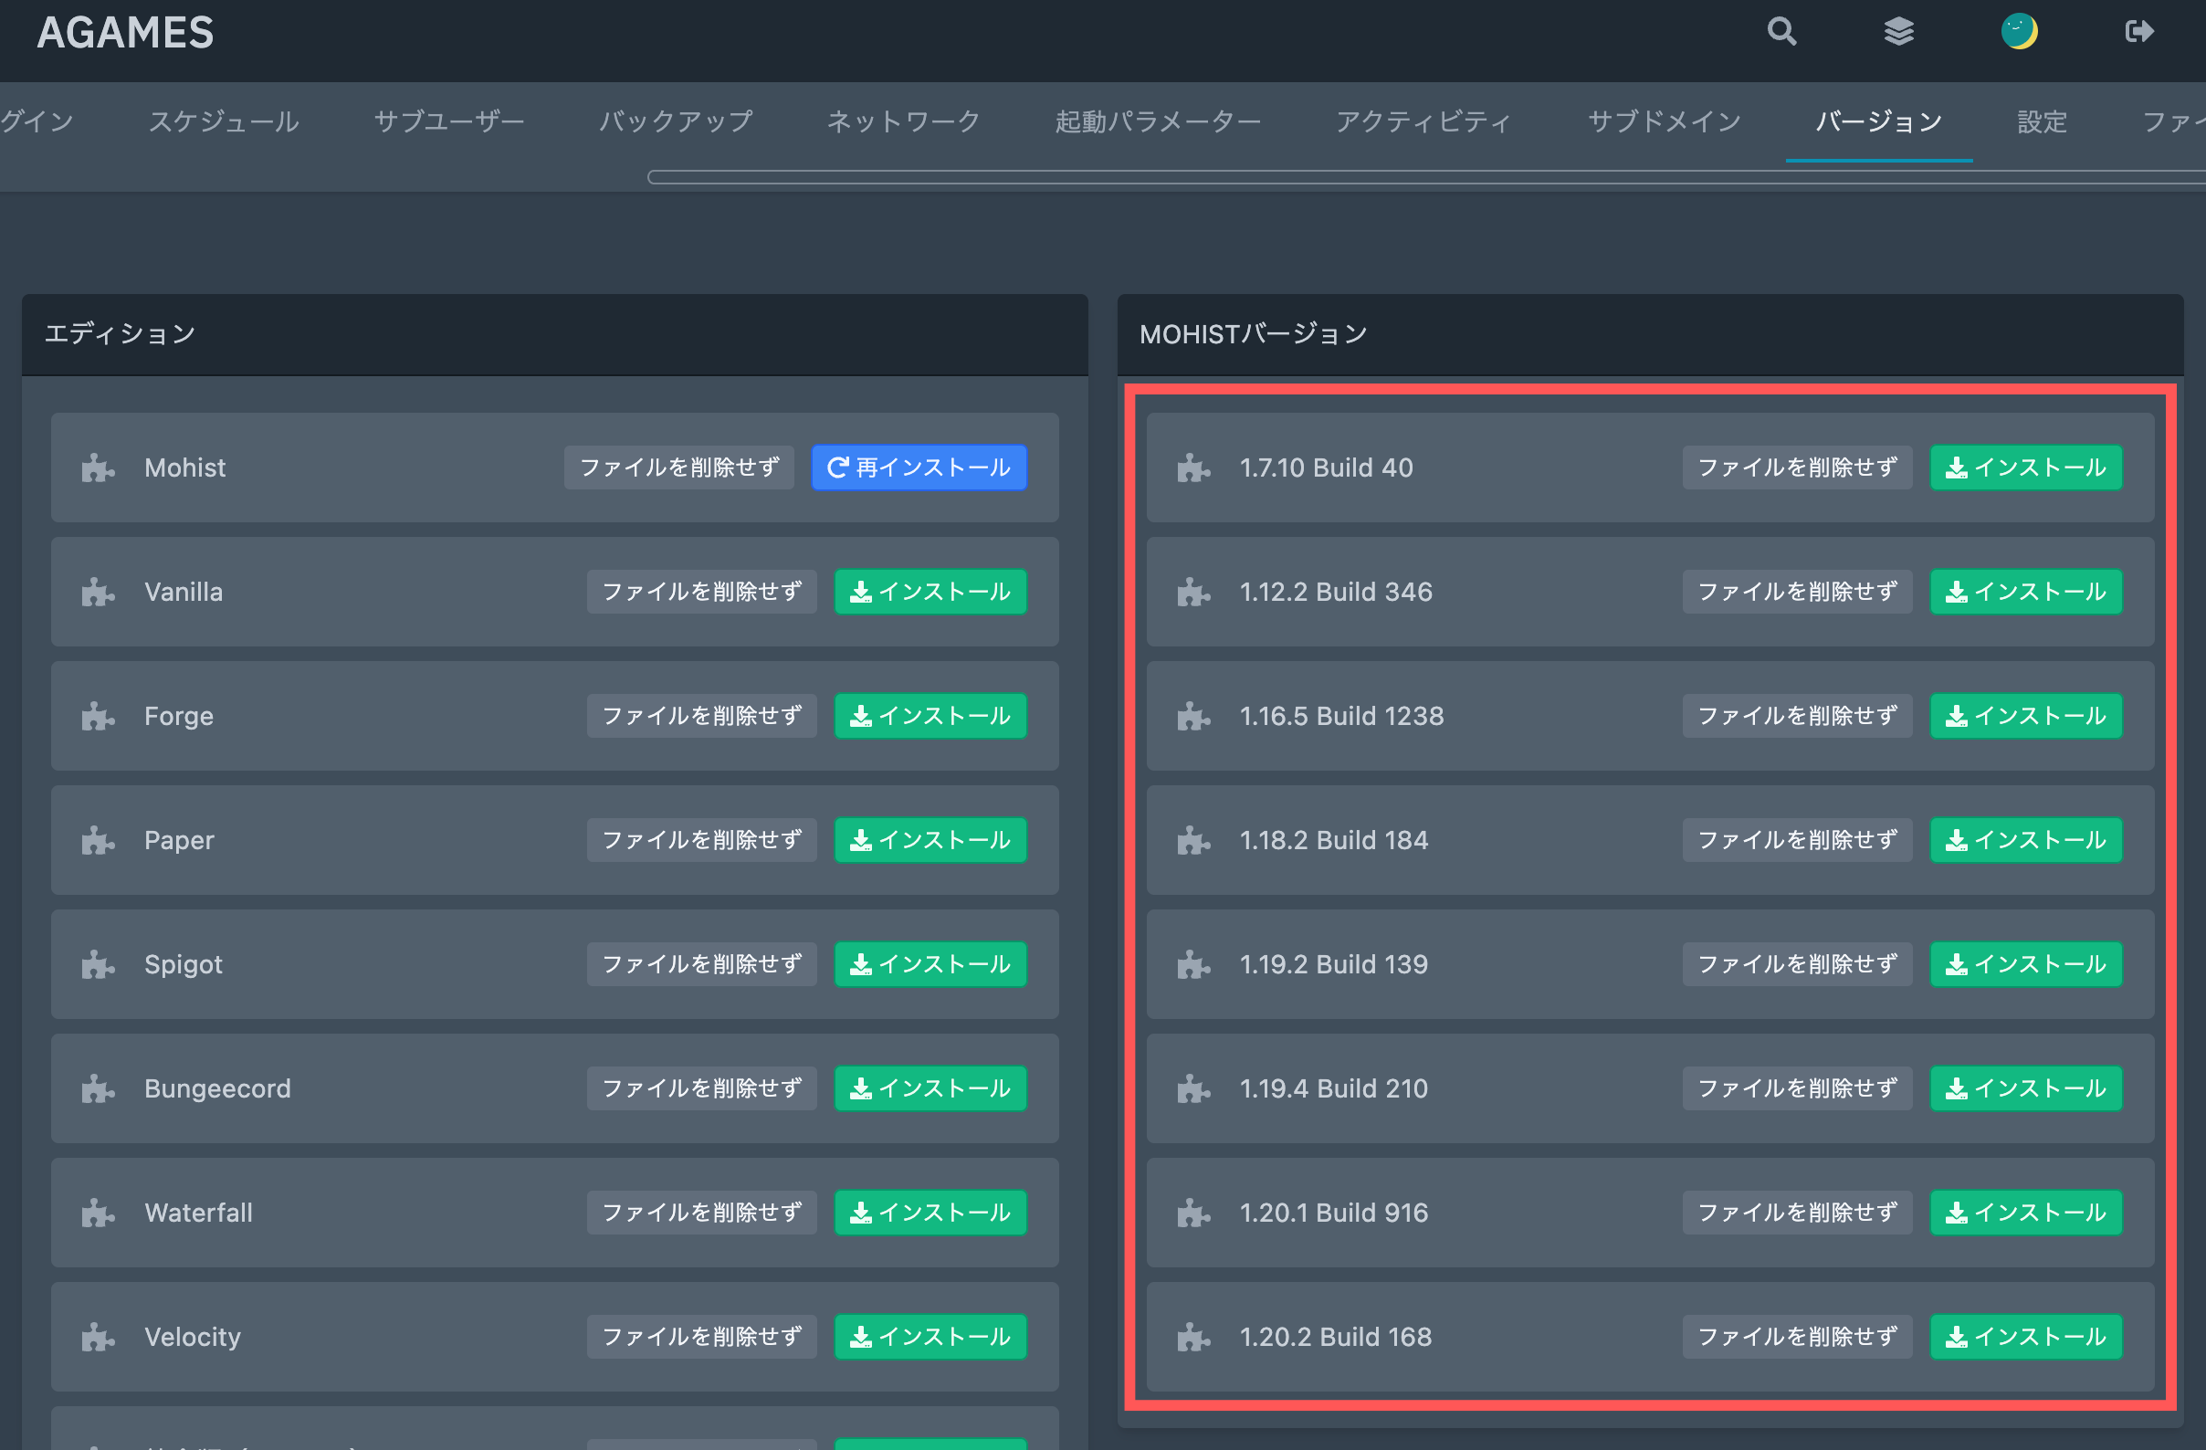The width and height of the screenshot is (2206, 1450).
Task: Click the puzzle icon beside Mohist
Action: (98, 468)
